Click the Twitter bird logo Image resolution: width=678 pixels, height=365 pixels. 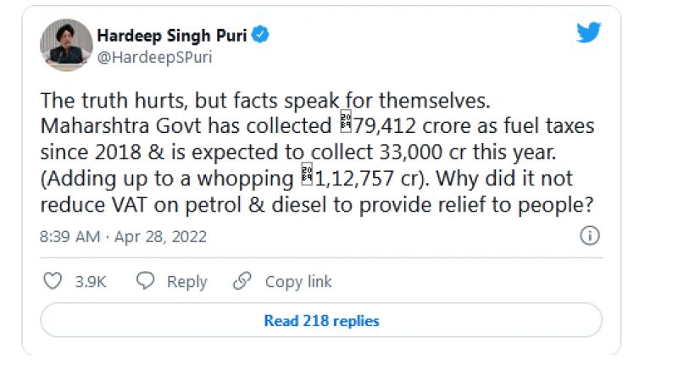588,33
